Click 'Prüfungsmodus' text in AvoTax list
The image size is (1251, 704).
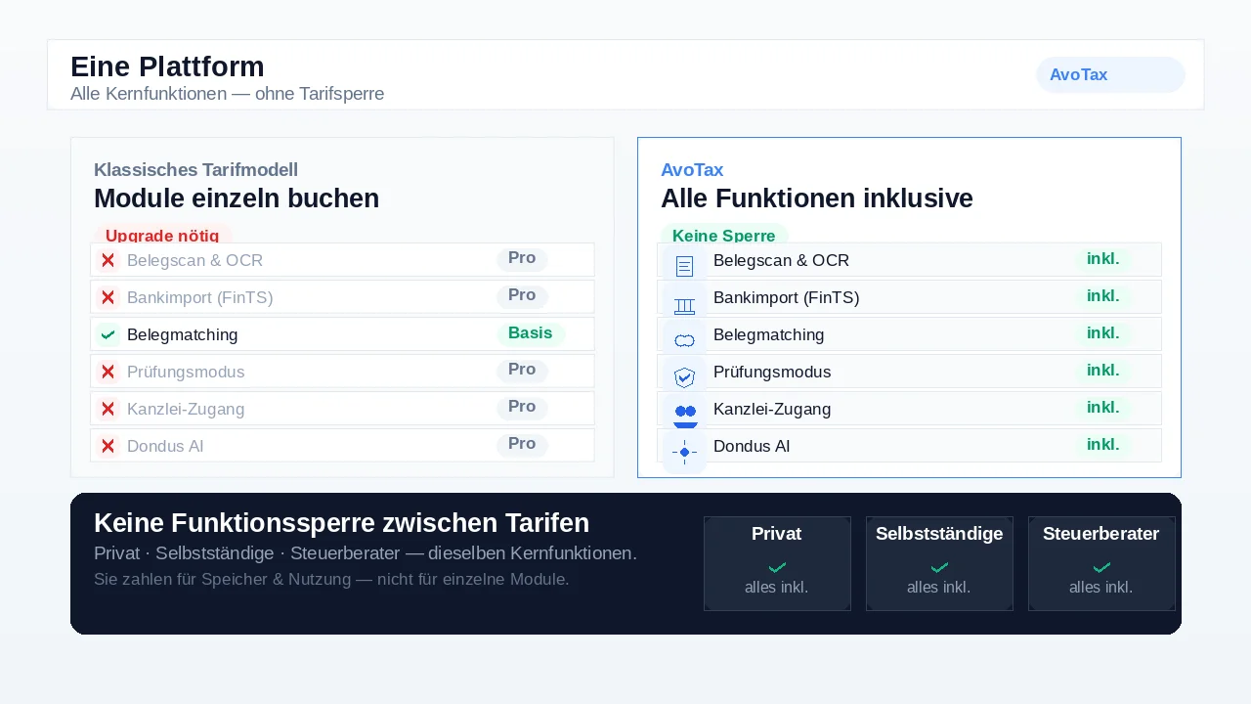(x=772, y=372)
